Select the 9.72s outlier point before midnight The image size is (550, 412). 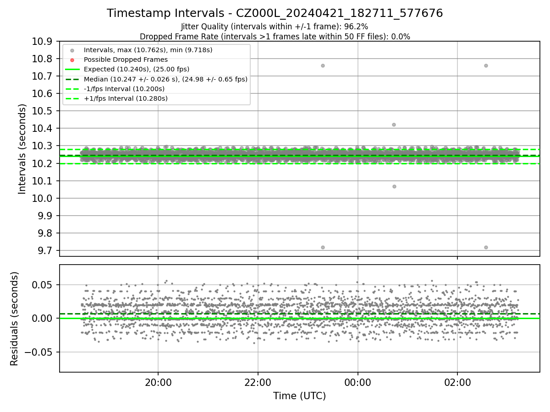323,247
